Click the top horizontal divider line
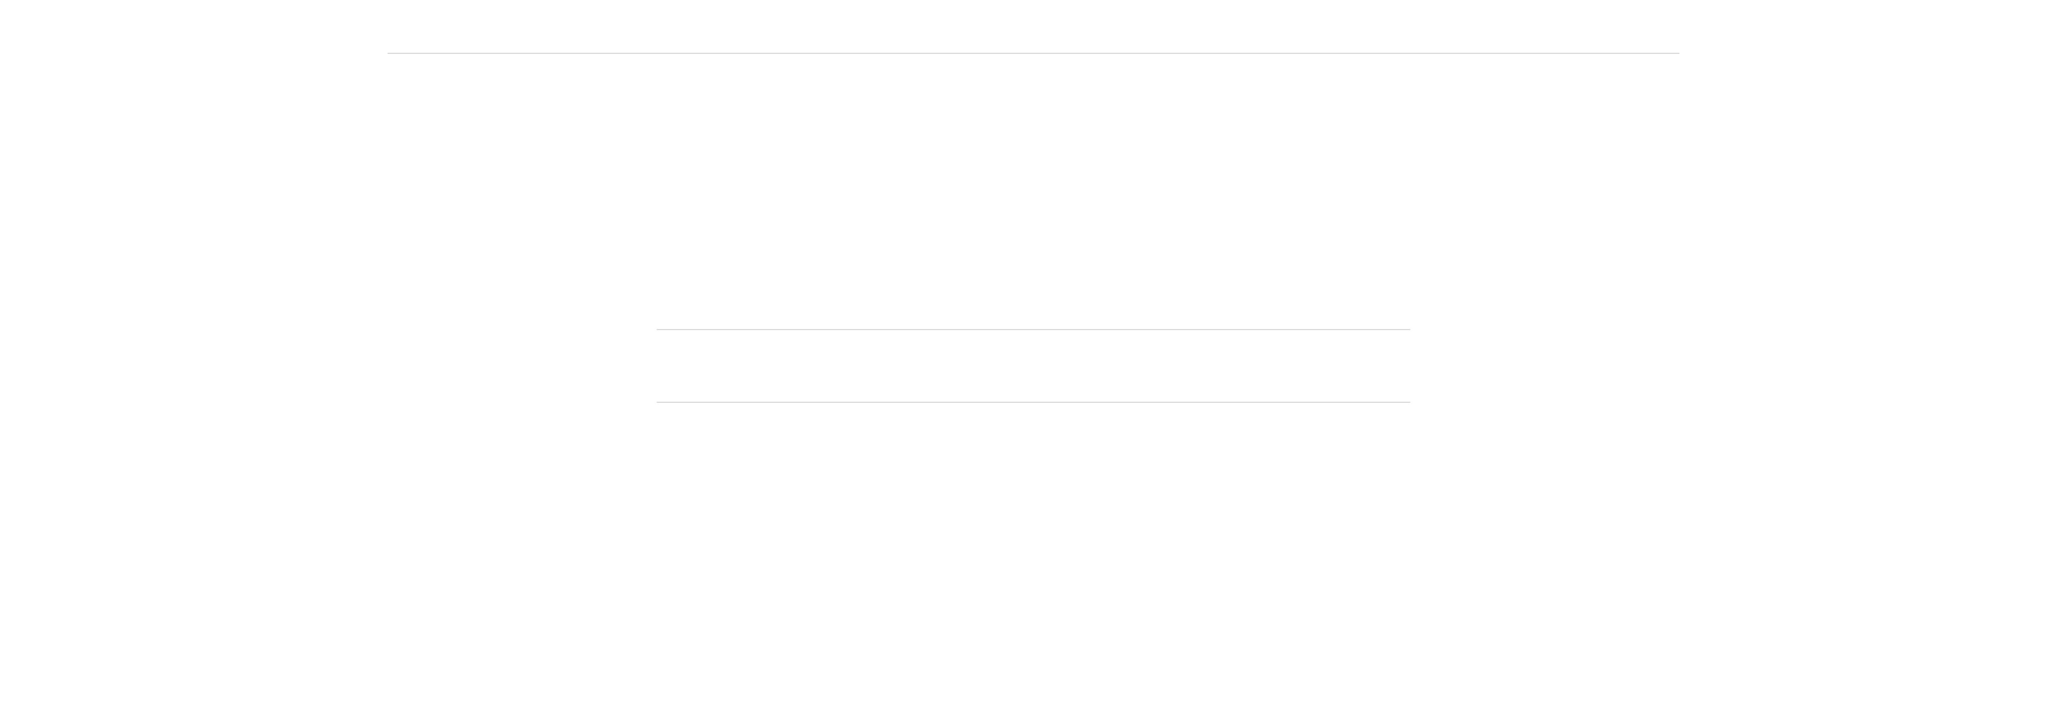Image resolution: width=2067 pixels, height=727 pixels. click(1033, 53)
